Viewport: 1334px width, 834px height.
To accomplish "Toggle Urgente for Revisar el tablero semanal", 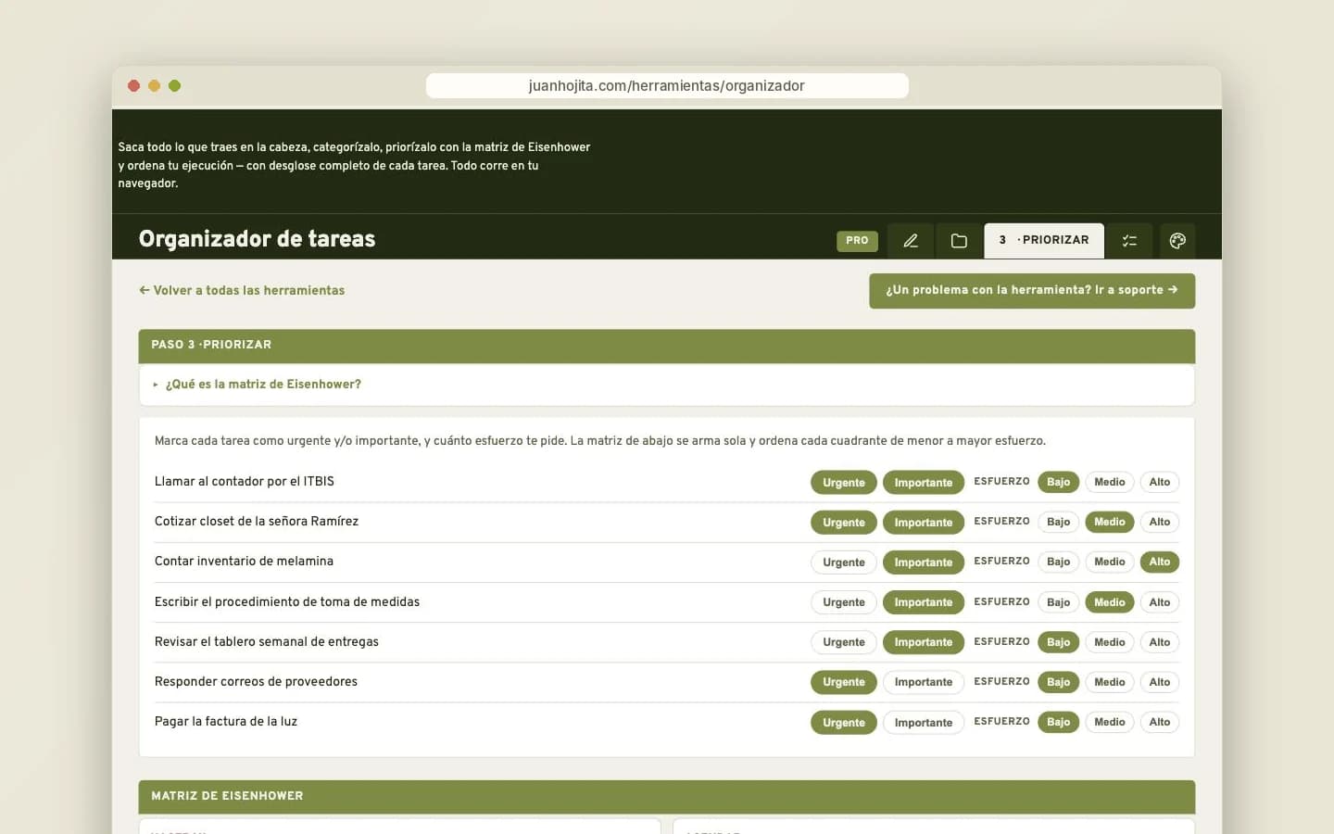I will (x=844, y=642).
